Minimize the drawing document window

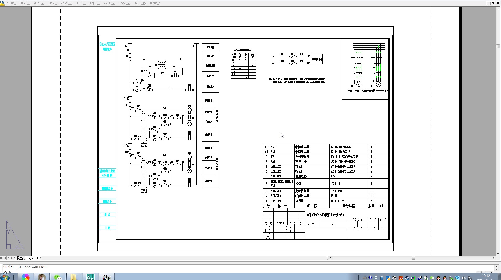pyautogui.click(x=488, y=3)
